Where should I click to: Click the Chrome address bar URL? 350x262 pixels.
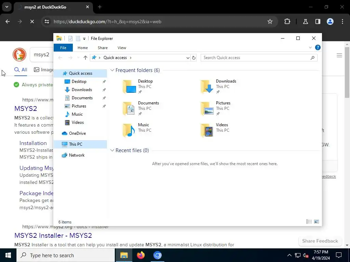[x=107, y=21]
